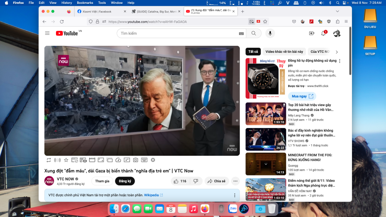
Task: Open YouTube notifications bell
Action: tap(323, 33)
